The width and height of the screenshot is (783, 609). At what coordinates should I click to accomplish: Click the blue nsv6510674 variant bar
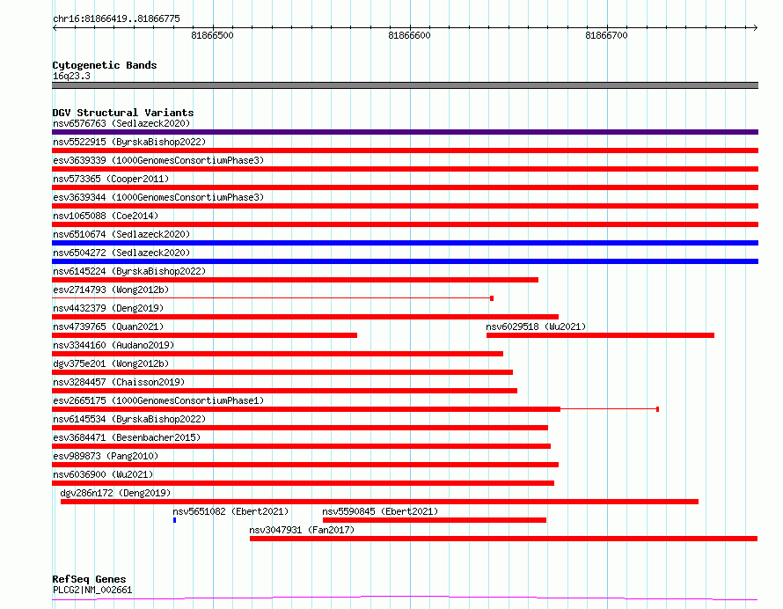pyautogui.click(x=405, y=243)
